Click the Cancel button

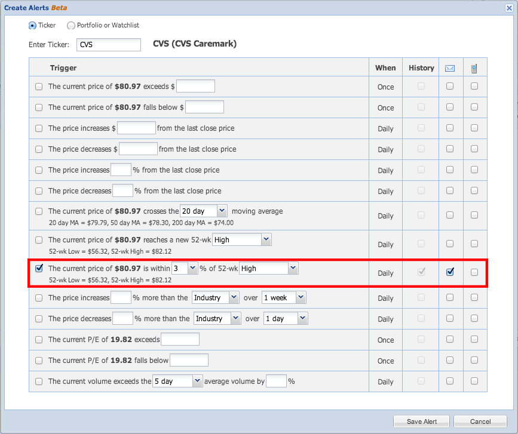(x=480, y=421)
